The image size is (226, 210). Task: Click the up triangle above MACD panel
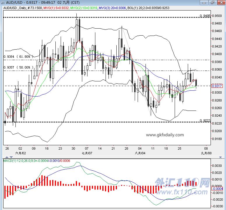(7, 157)
